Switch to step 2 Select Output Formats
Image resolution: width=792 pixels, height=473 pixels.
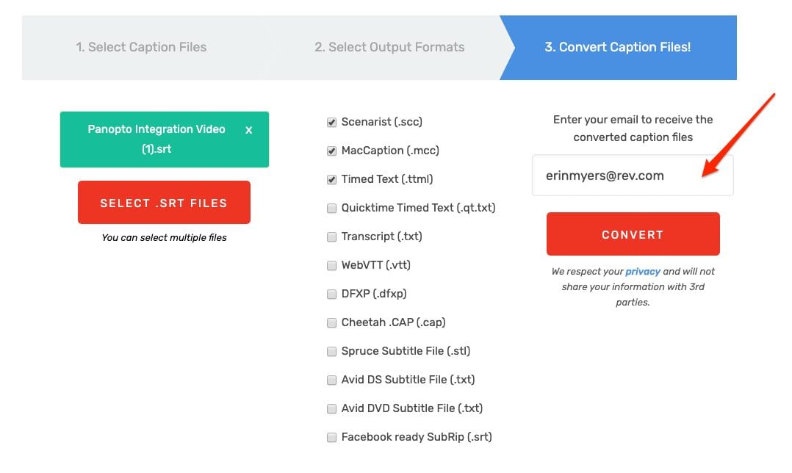point(389,47)
